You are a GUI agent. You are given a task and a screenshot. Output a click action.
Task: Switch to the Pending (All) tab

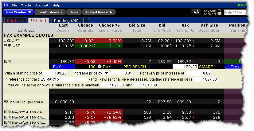click(66, 20)
